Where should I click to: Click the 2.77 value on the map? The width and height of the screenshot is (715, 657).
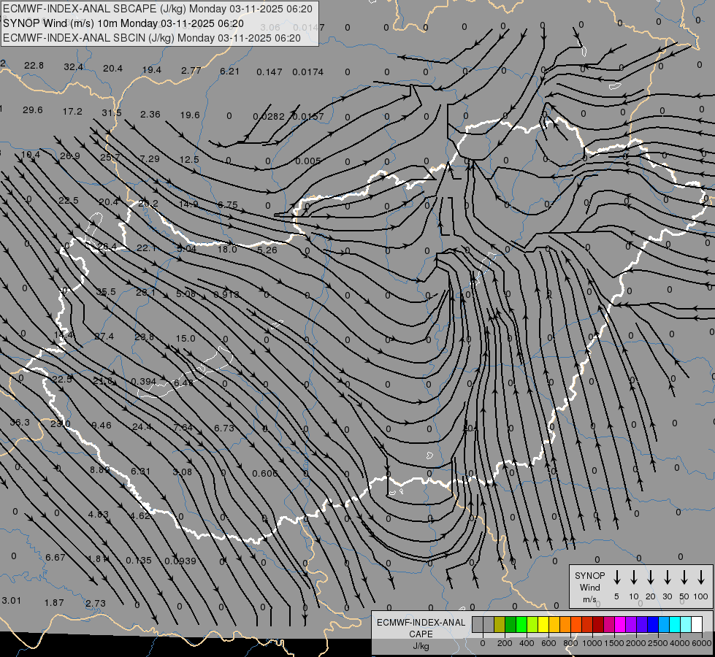[x=191, y=70]
